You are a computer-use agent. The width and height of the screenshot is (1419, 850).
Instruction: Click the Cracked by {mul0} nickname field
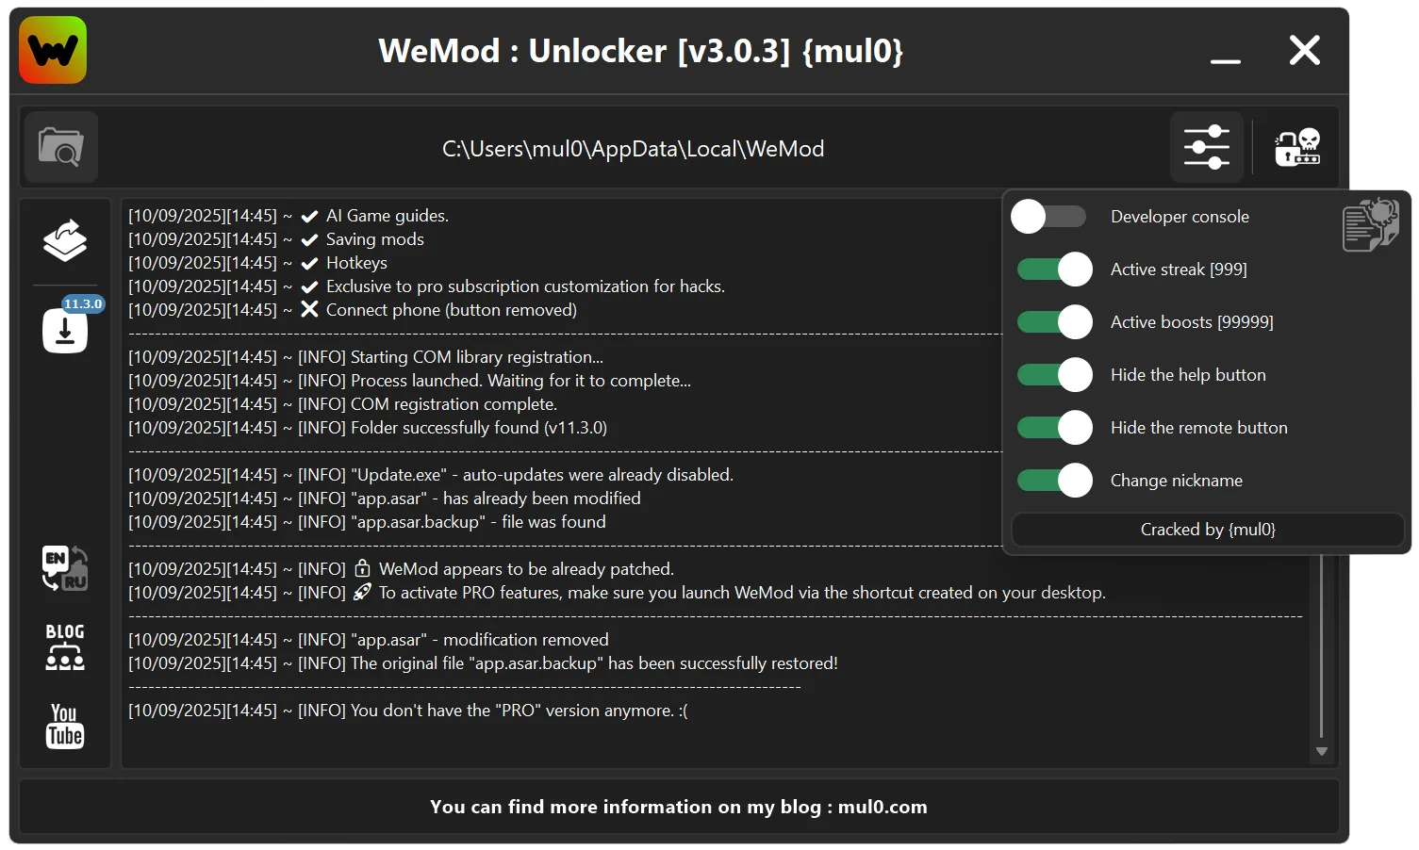coord(1207,530)
